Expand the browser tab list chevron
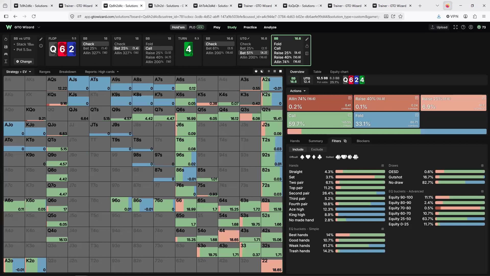Image resolution: width=490 pixels, height=276 pixels. coord(437,6)
